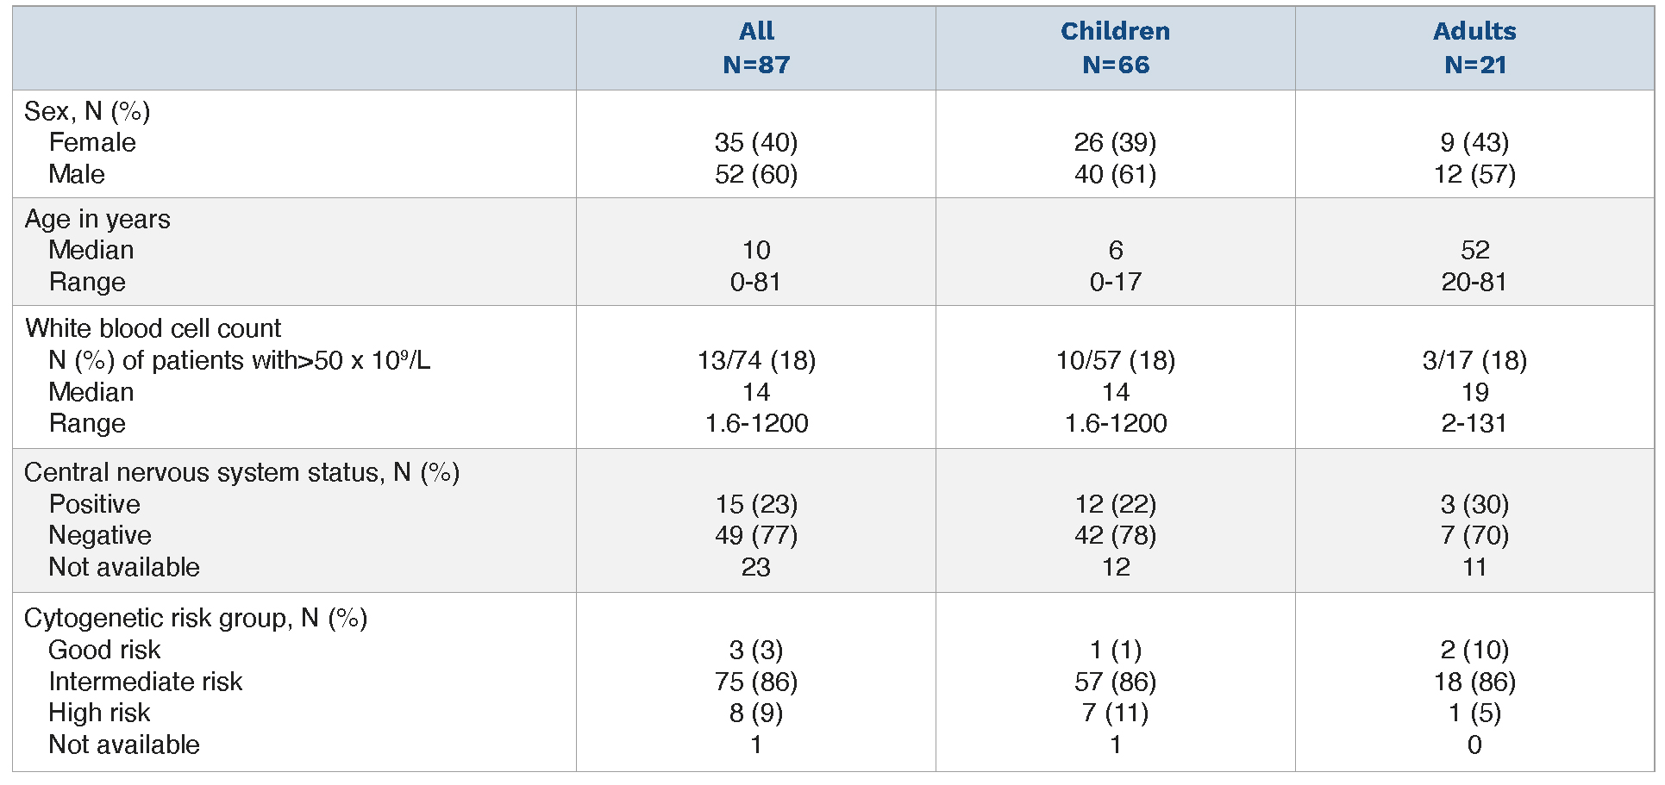
Task: Click the 'Sex, N (%)' row label
Action: [87, 111]
